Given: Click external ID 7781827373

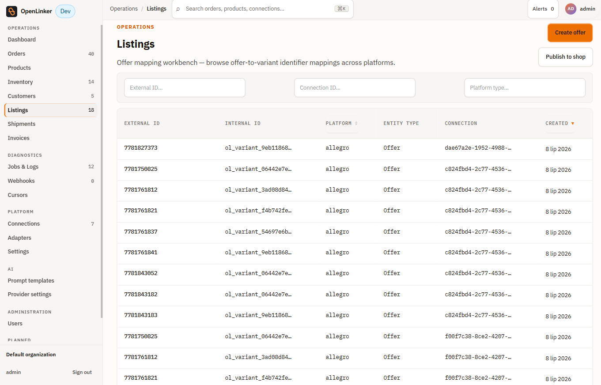Looking at the screenshot, I should click(140, 148).
